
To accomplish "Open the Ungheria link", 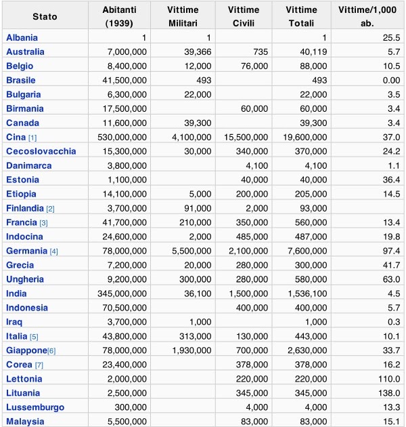I will pyautogui.click(x=25, y=279).
